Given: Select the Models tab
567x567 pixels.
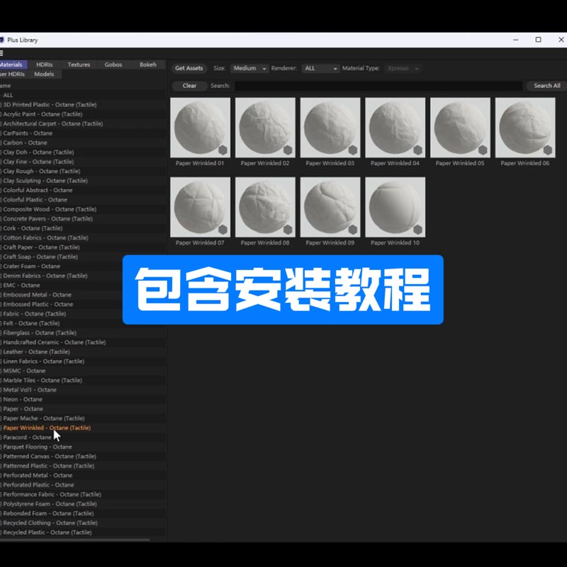Looking at the screenshot, I should tap(44, 74).
